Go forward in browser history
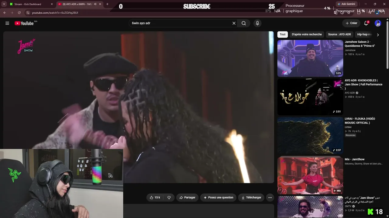Image resolution: width=389 pixels, height=218 pixels. [x=12, y=13]
